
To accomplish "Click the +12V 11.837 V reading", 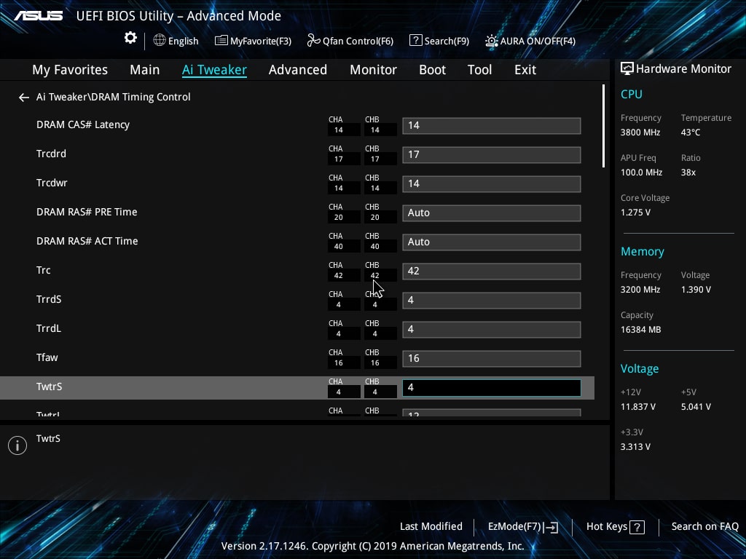I will point(638,407).
